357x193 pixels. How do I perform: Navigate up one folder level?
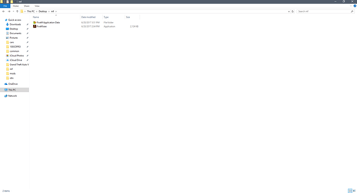tap(17, 11)
